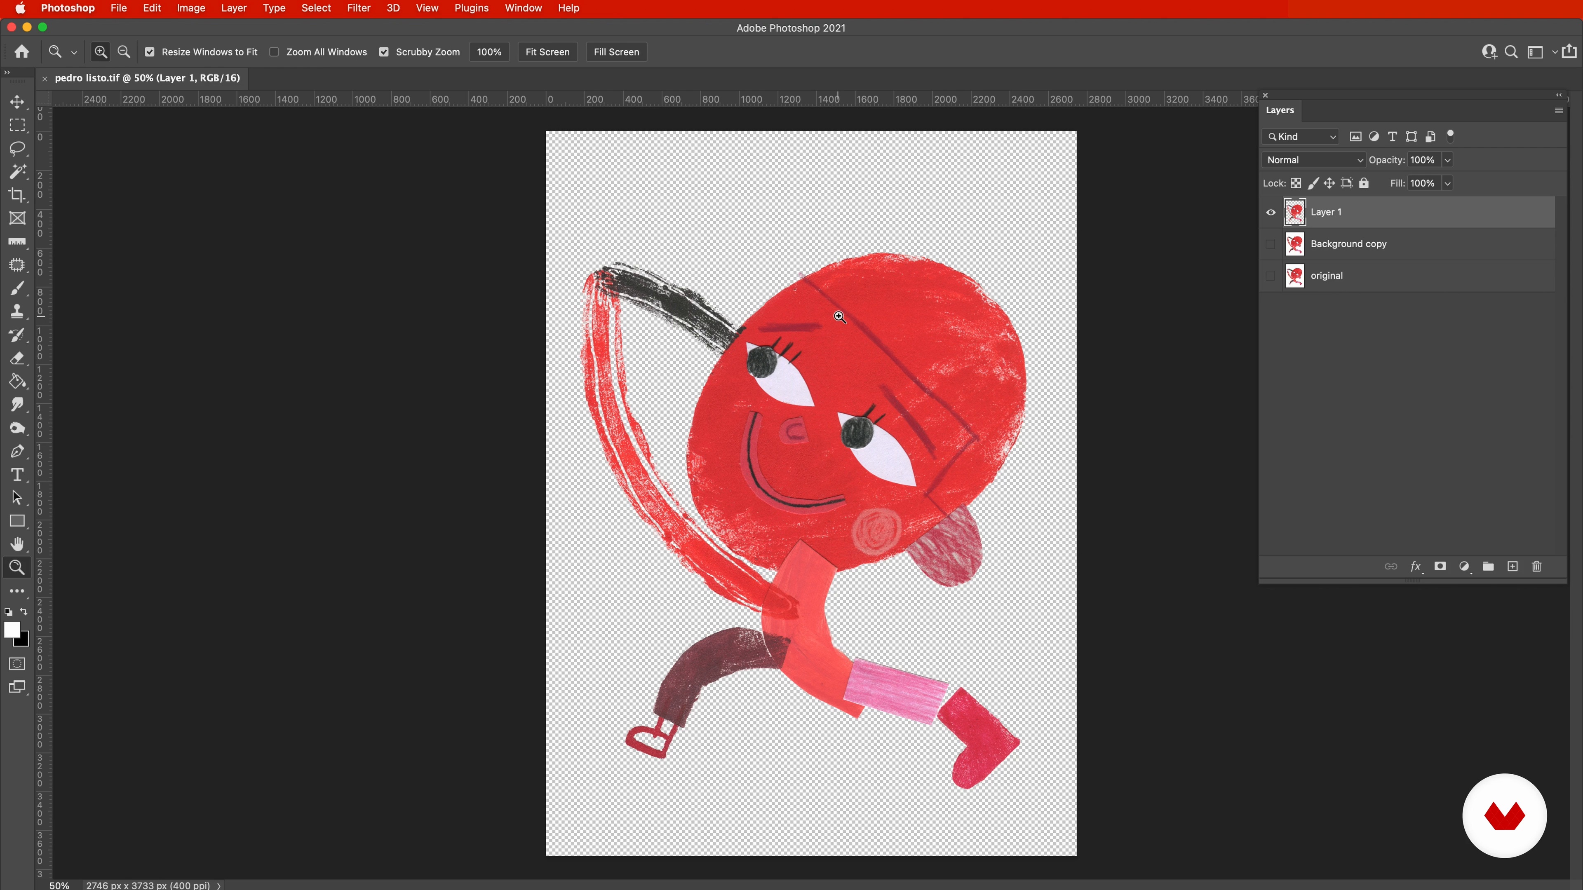Screen dimensions: 1583x890
Task: Select the Path Selection tool
Action: [x=17, y=498]
